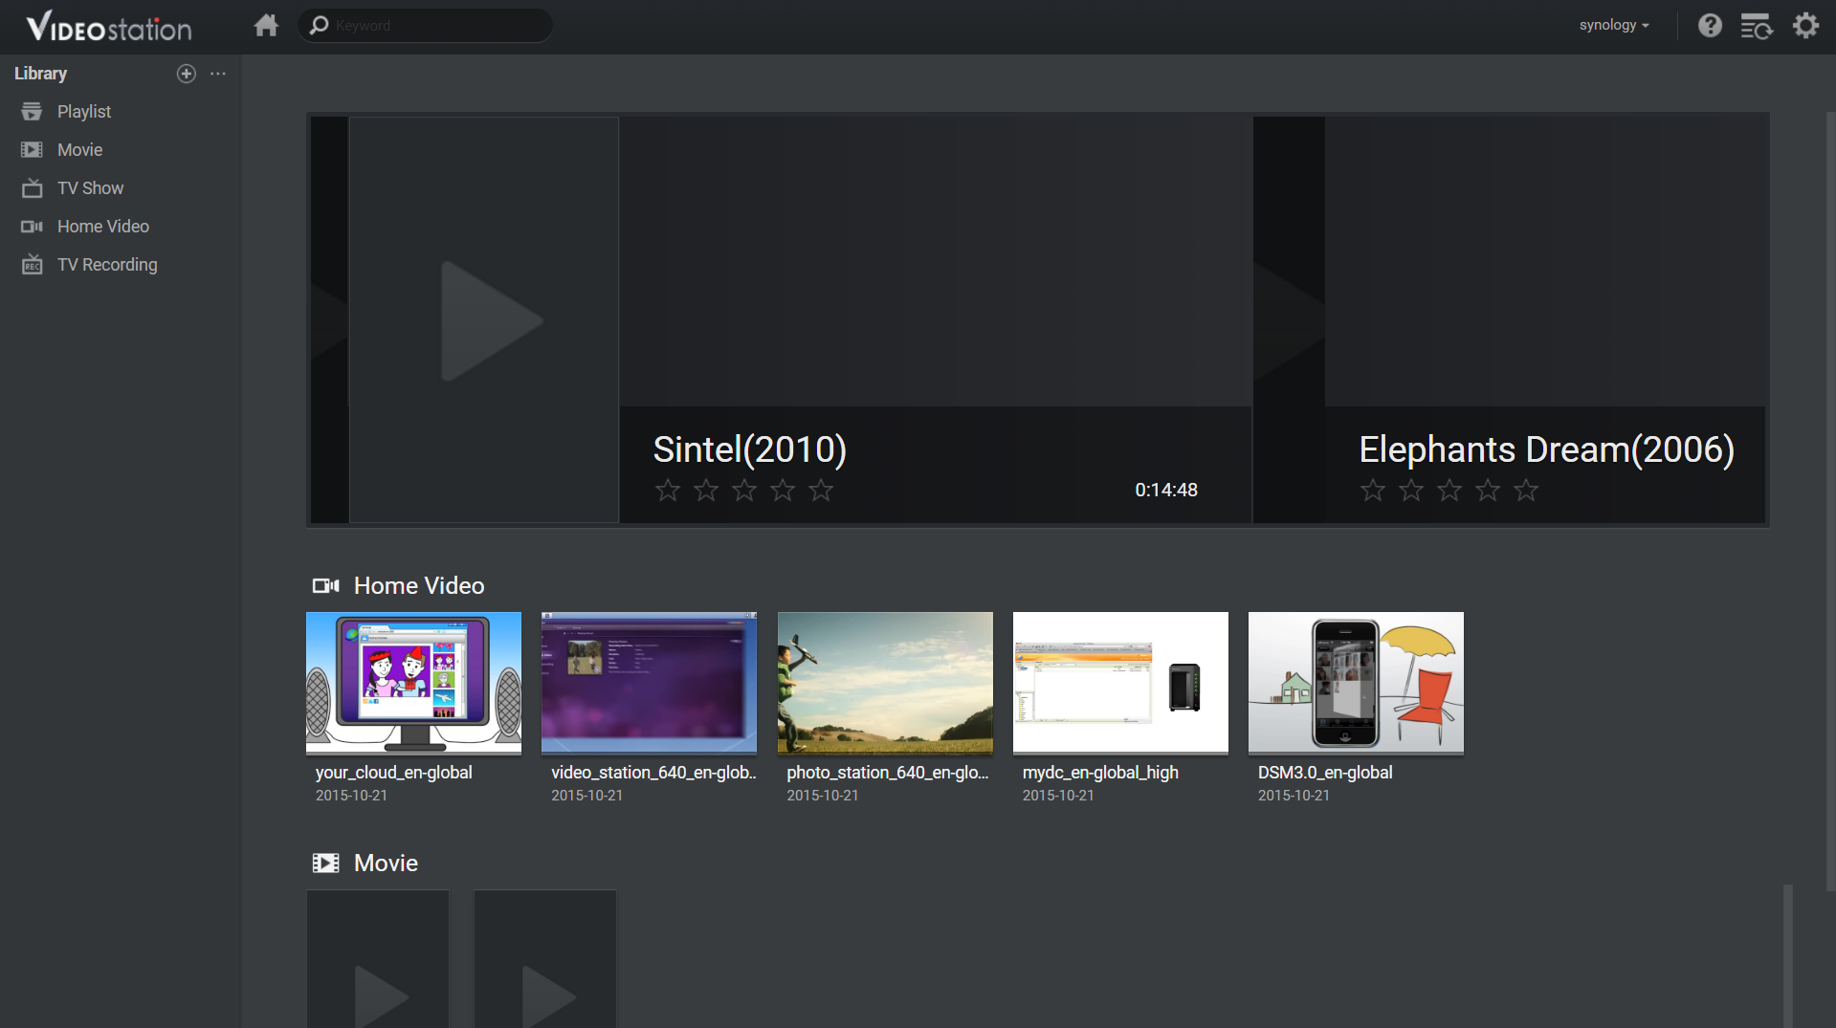
Task: Rate Sintel five stars
Action: point(821,491)
